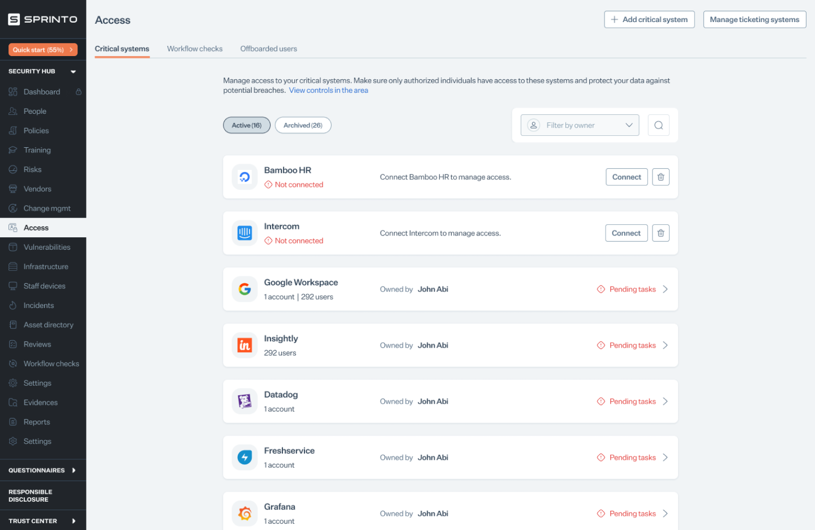The image size is (815, 530).
Task: Switch to Offboarded users tab
Action: pyautogui.click(x=268, y=49)
